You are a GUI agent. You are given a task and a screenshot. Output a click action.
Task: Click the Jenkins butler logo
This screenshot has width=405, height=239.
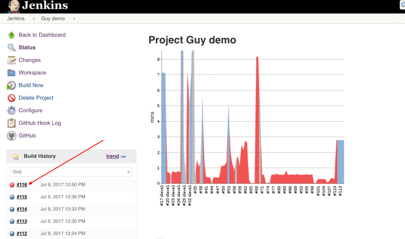tap(14, 7)
